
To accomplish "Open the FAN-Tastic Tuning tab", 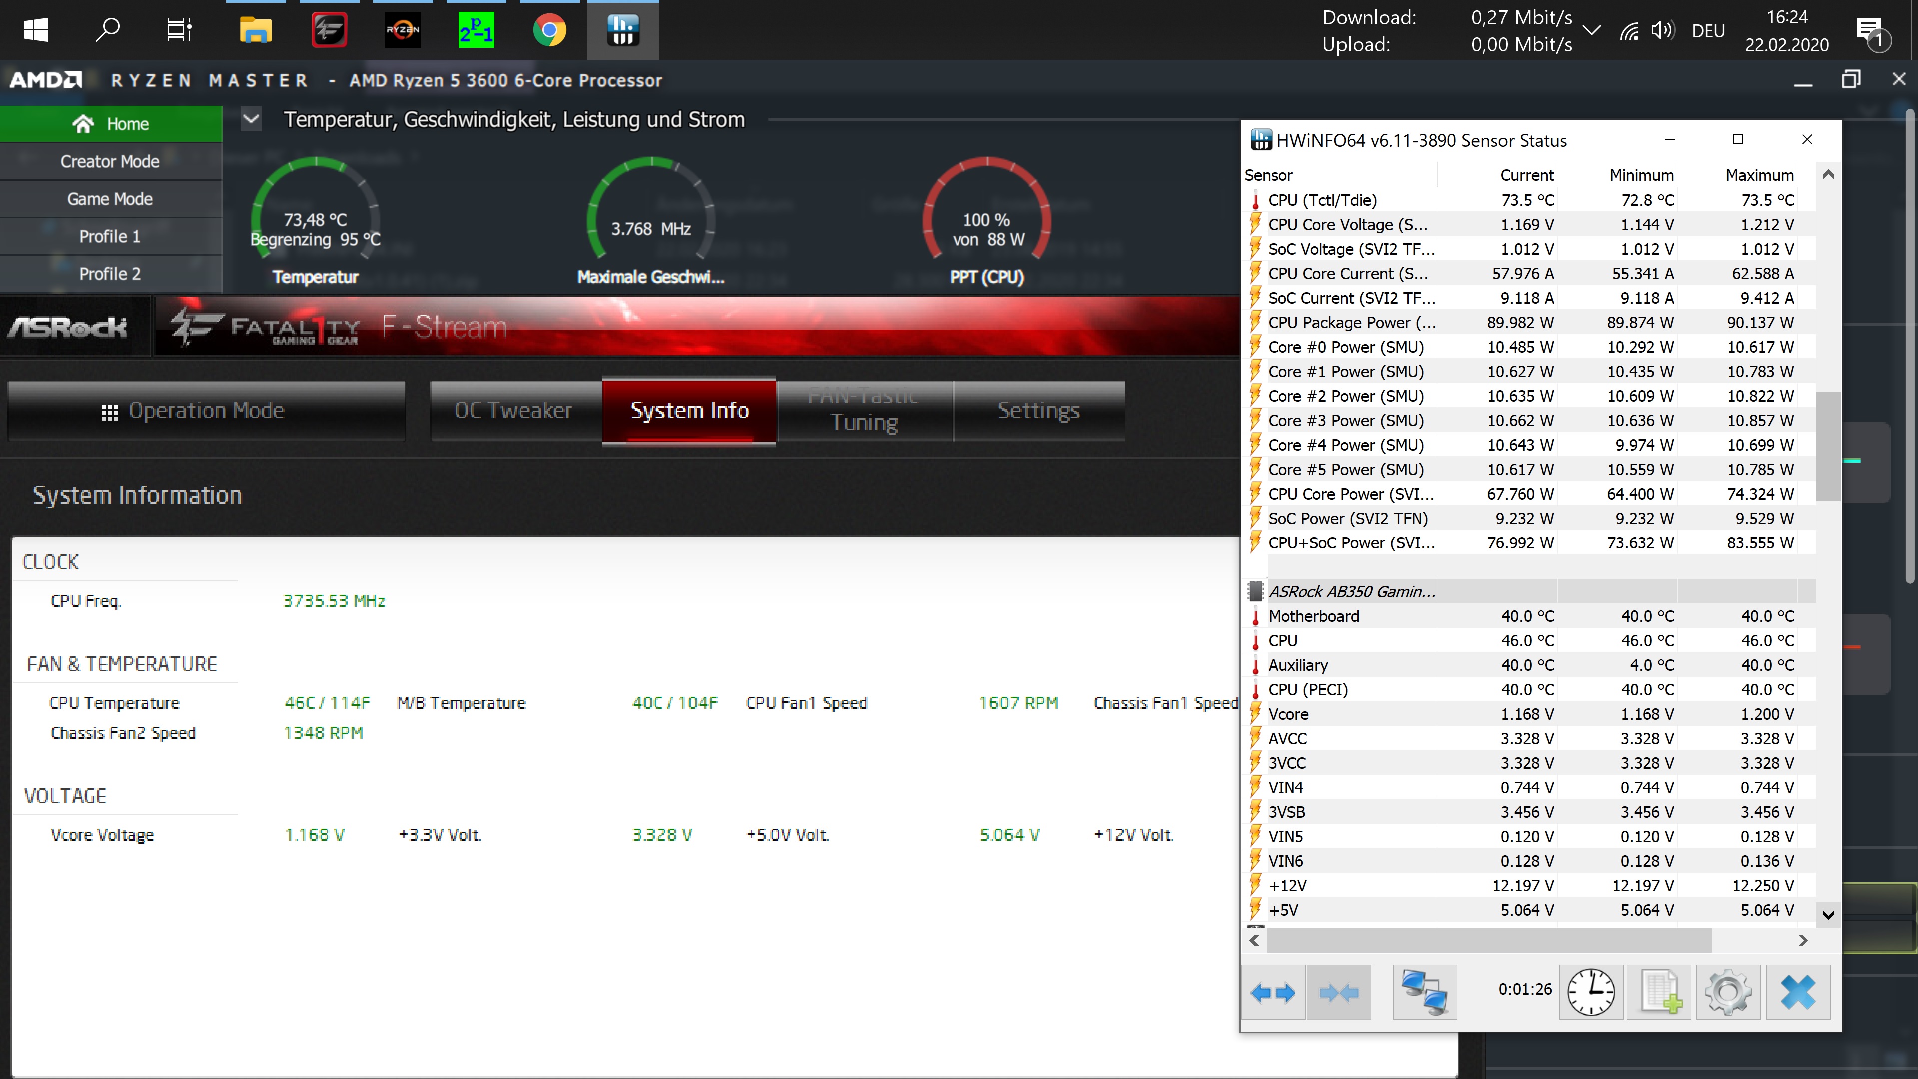I will [865, 410].
